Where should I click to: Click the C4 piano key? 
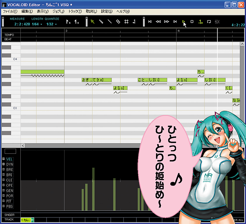[11, 60]
